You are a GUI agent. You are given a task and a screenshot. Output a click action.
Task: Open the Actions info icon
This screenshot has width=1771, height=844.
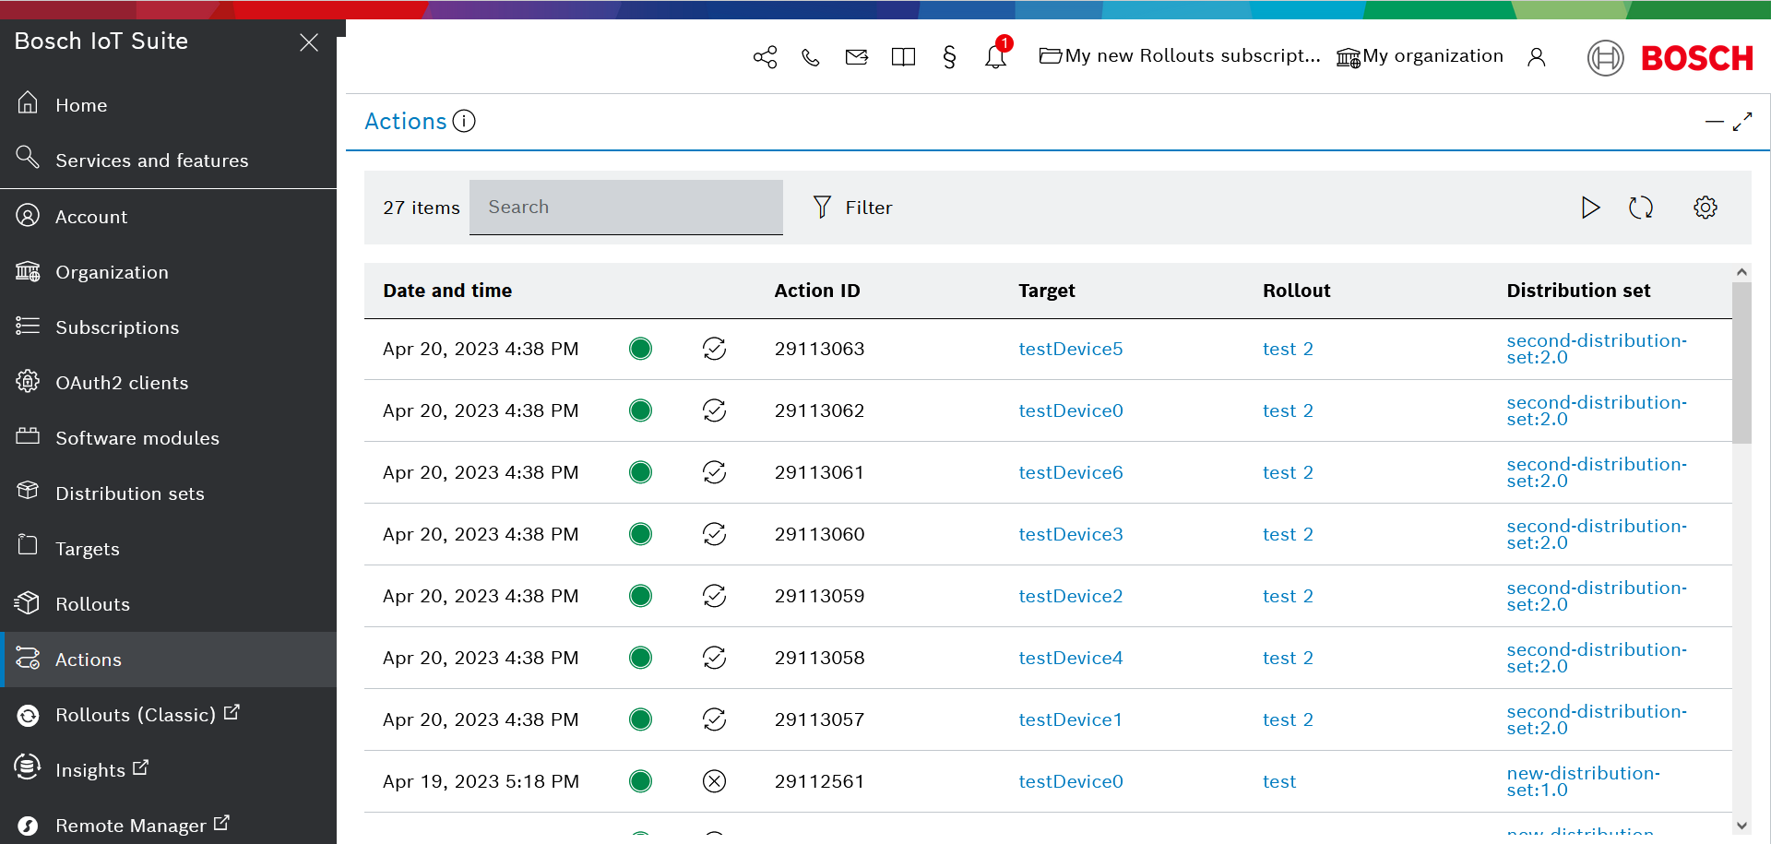(x=465, y=121)
